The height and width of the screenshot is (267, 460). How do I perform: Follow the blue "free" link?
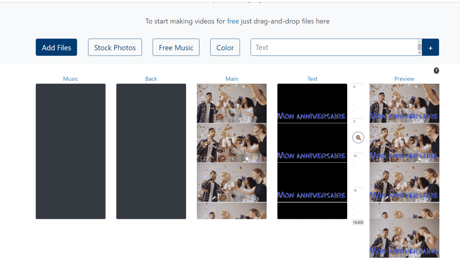click(x=233, y=21)
